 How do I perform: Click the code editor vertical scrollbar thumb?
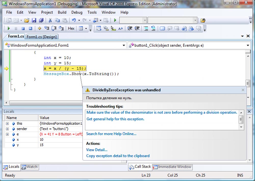[248, 83]
